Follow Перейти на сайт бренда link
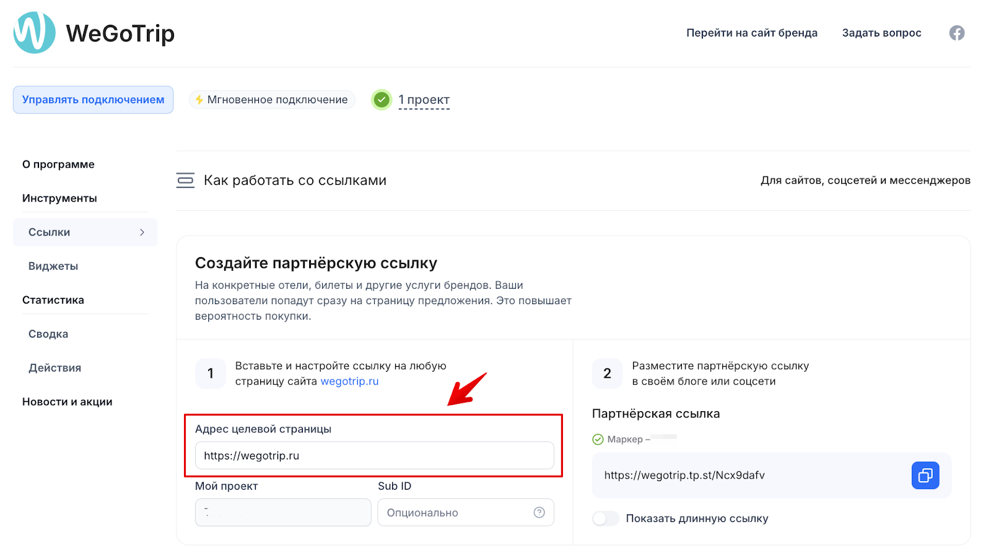Screen dimensions: 991x554 click(x=752, y=33)
